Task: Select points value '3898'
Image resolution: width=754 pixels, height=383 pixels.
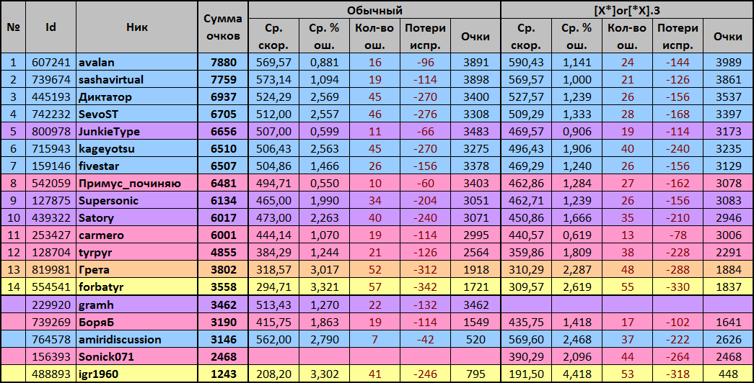Action: point(475,80)
